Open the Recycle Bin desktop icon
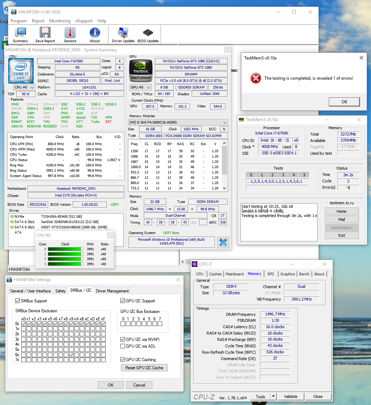This screenshot has height=405, width=371. pyautogui.click(x=9, y=7)
